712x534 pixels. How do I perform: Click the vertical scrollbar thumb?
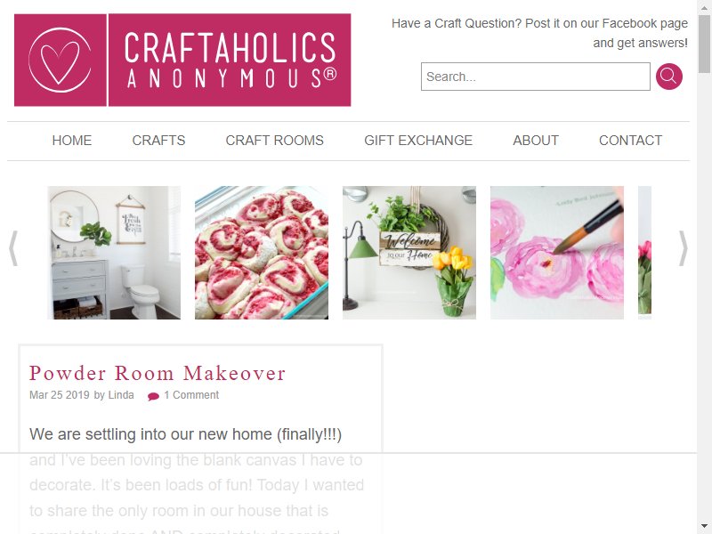tap(704, 44)
